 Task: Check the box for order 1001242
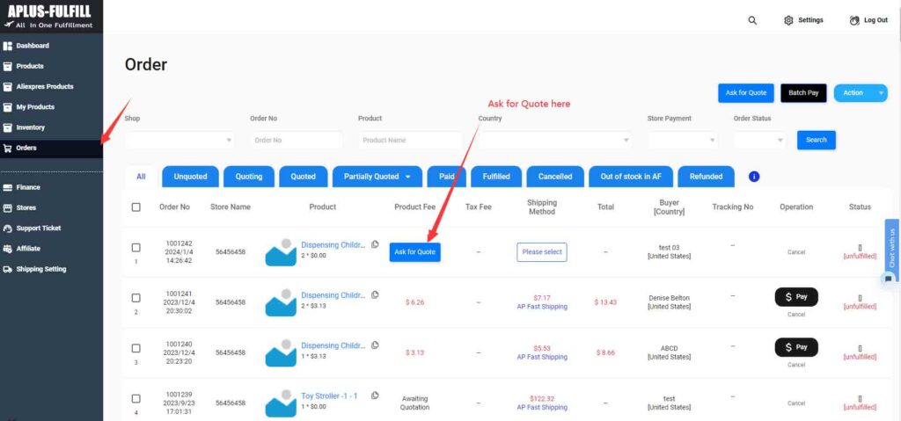click(136, 248)
